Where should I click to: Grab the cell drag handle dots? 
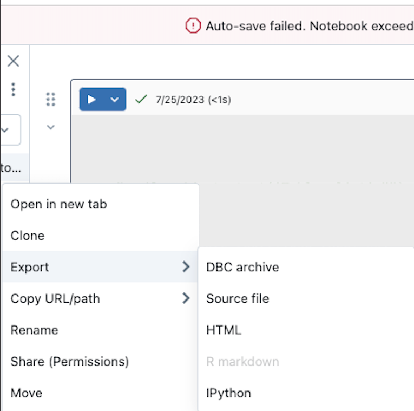click(50, 99)
